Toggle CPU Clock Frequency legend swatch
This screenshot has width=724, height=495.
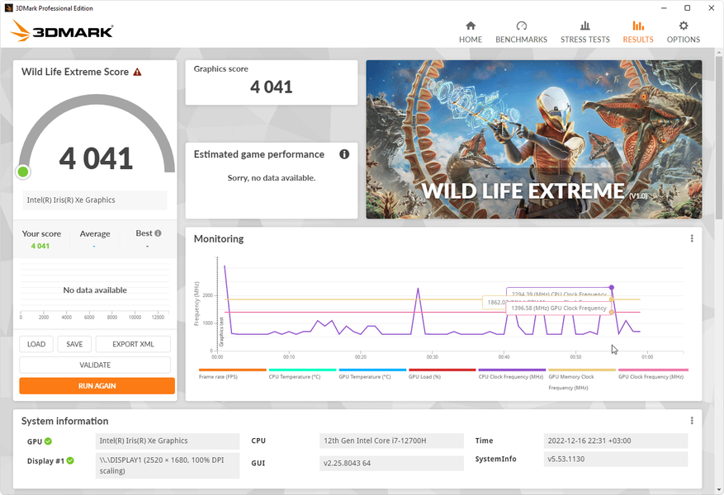512,370
